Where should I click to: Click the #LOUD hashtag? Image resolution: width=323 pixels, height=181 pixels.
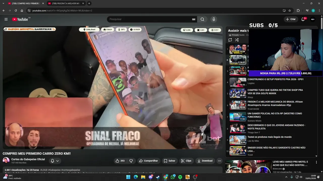[44, 170]
